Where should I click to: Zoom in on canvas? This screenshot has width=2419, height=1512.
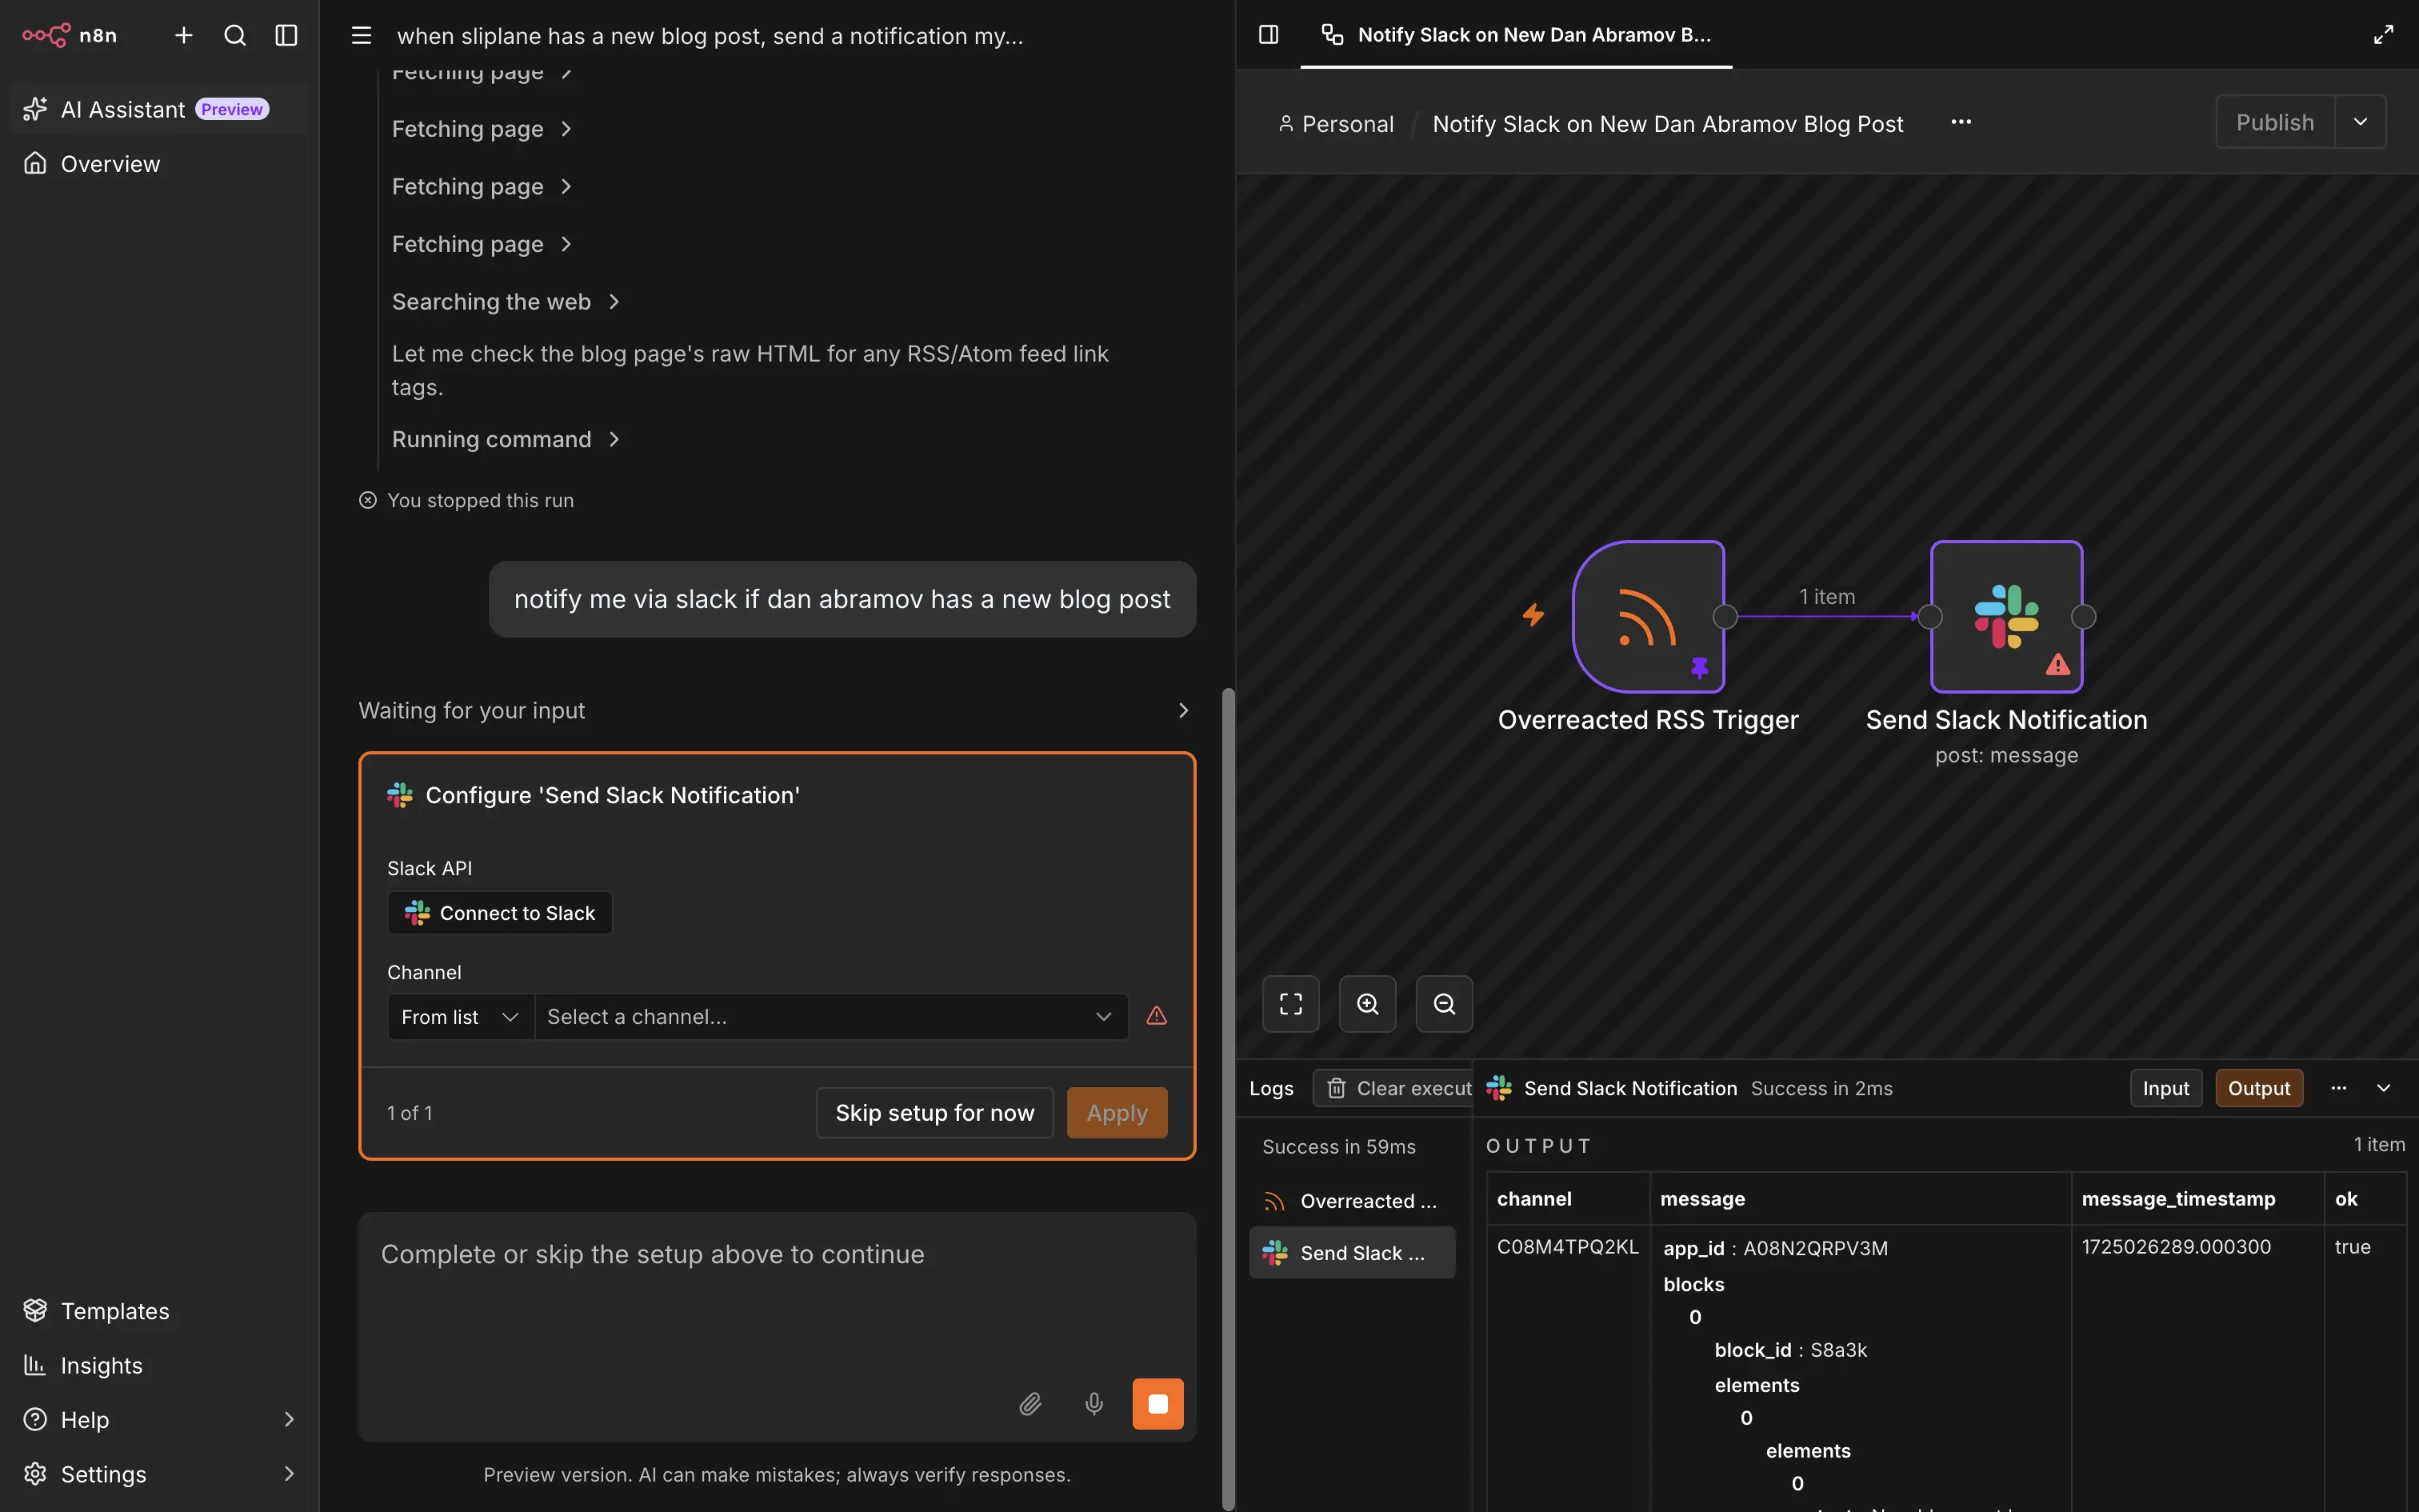pyautogui.click(x=1367, y=1004)
